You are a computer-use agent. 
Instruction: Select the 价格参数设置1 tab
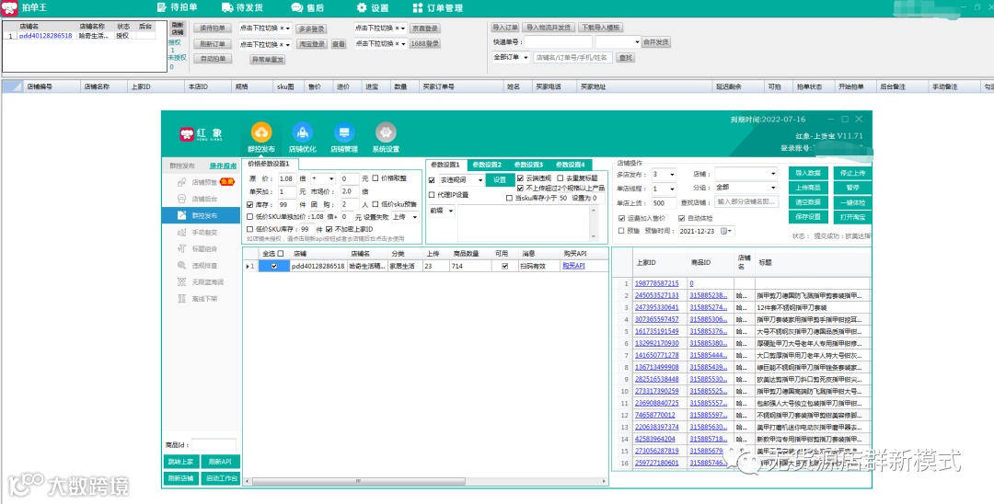point(268,164)
